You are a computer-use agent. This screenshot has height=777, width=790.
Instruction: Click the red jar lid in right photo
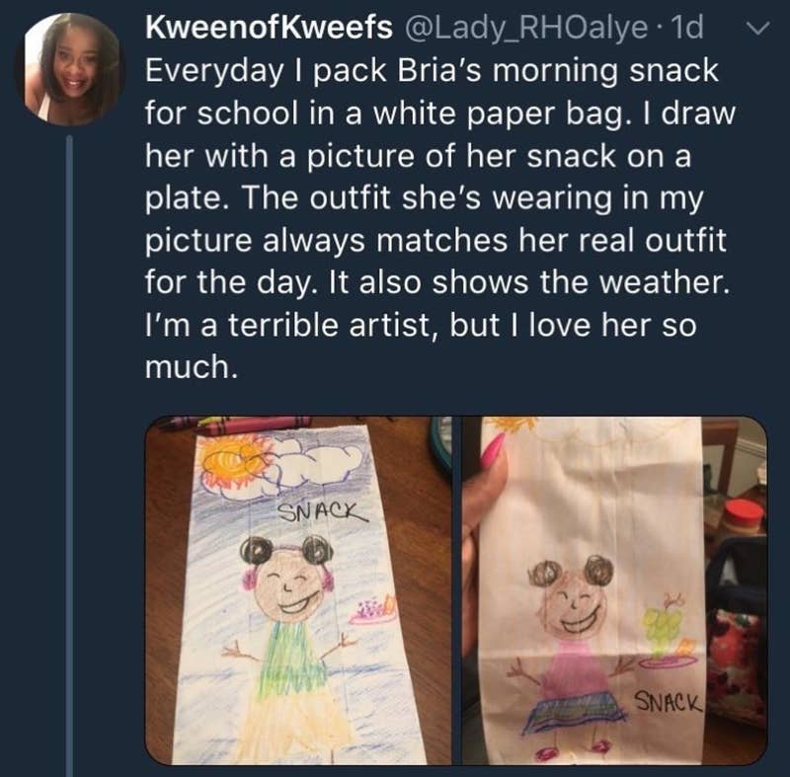746,512
